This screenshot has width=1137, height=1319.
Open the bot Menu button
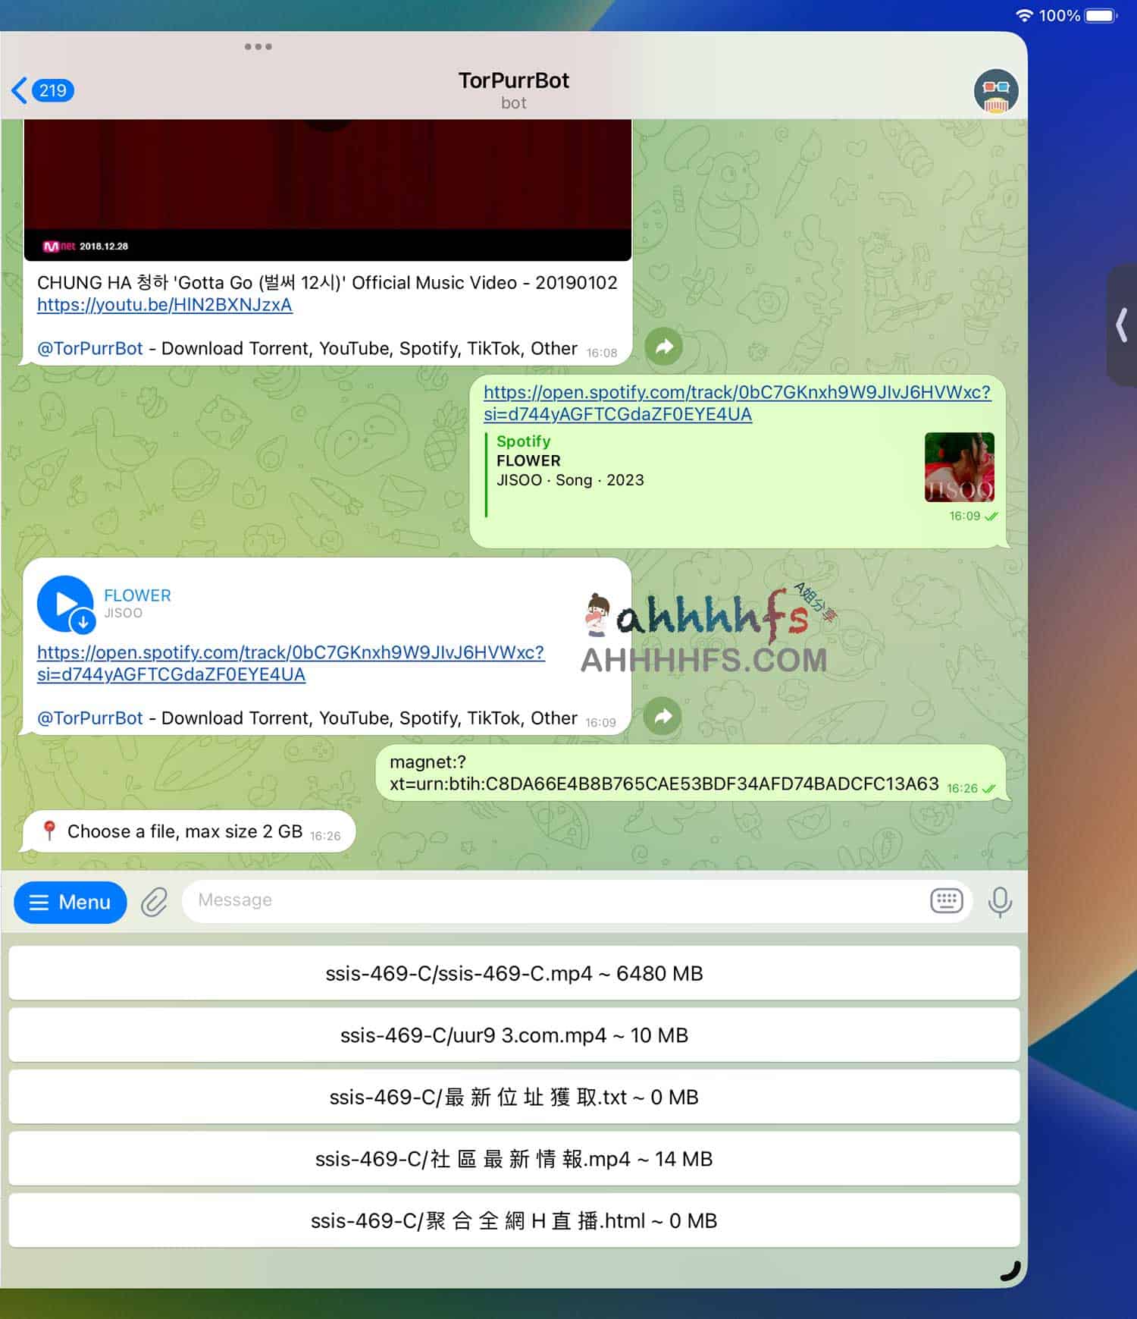[x=70, y=902]
